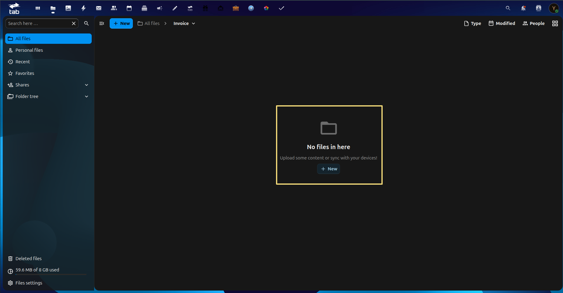Collapse the navigation sidebar
Screen dimensions: 563x293
pyautogui.click(x=102, y=23)
